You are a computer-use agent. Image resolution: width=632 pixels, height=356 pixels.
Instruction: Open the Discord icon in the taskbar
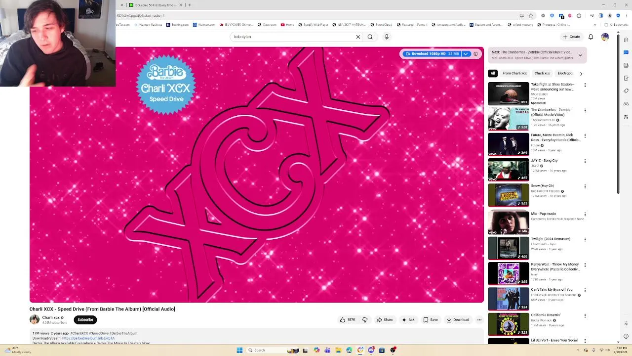point(371,350)
